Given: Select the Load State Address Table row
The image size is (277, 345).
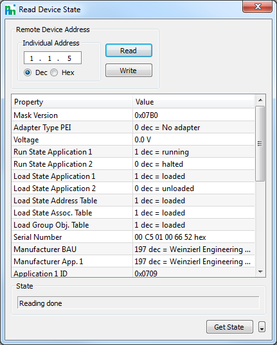Looking at the screenshot, I should click(133, 201).
